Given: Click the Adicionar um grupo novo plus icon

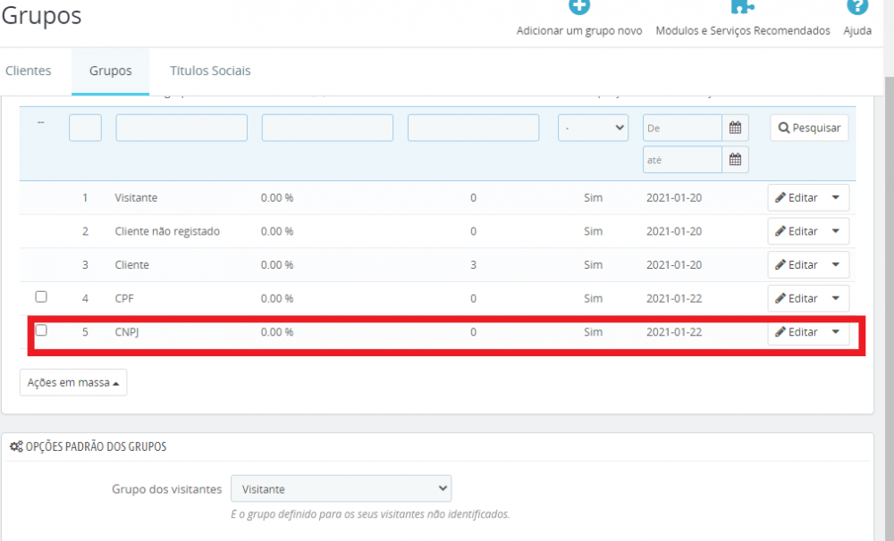Looking at the screenshot, I should [579, 7].
